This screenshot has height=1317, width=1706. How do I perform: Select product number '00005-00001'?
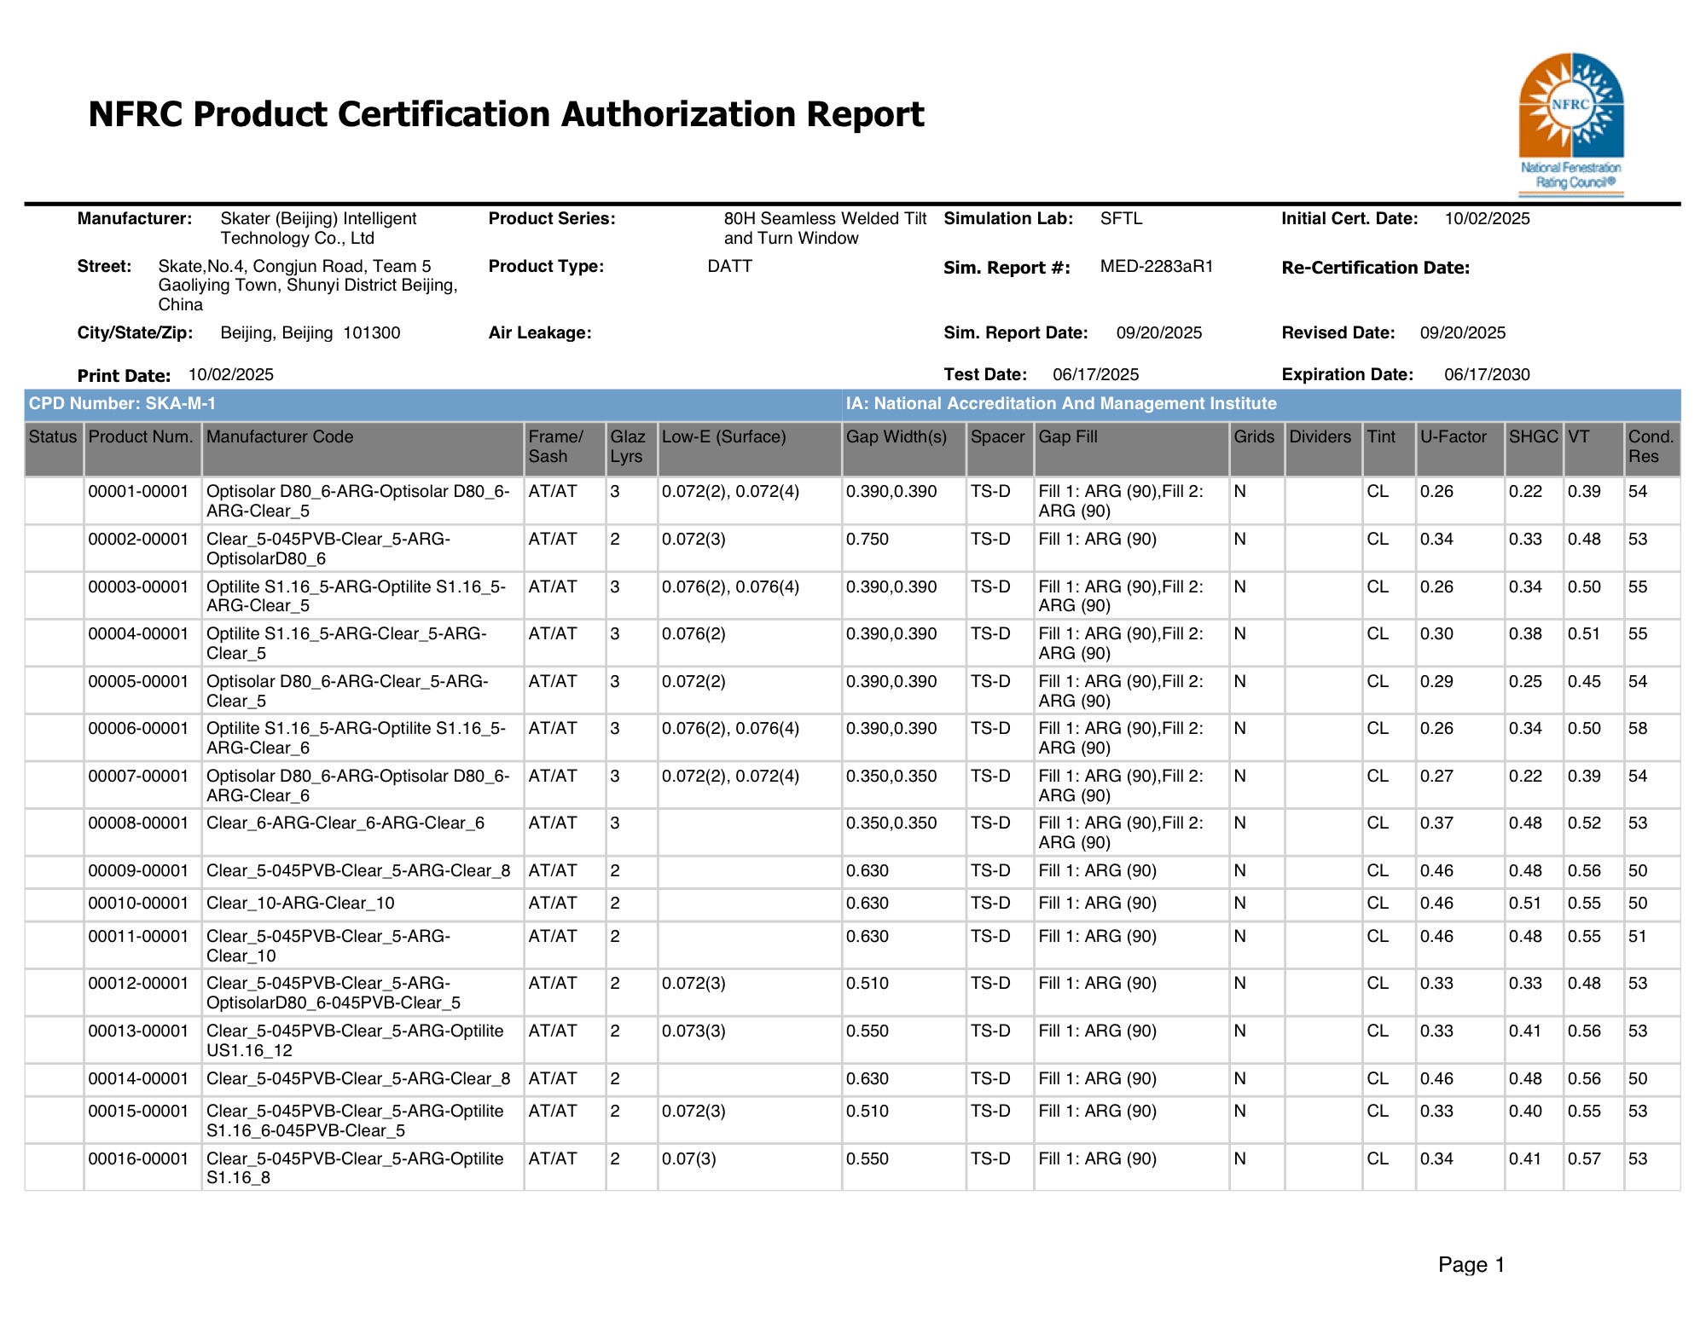click(138, 682)
